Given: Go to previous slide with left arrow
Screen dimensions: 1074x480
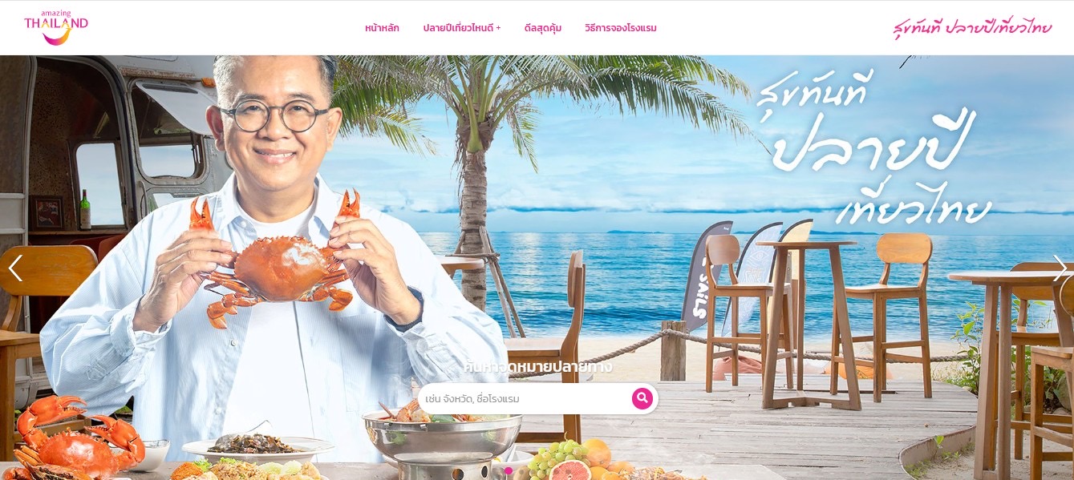Looking at the screenshot, I should point(15,268).
